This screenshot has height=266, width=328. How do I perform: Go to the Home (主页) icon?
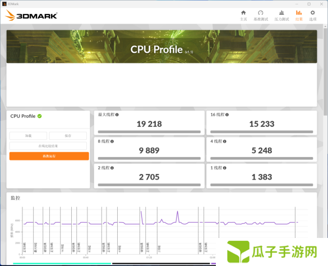243,13
